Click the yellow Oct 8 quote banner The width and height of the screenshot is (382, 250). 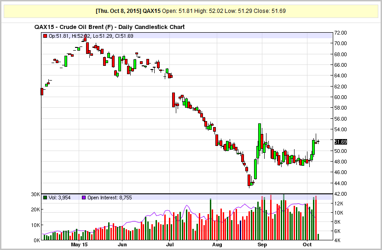[x=191, y=11]
